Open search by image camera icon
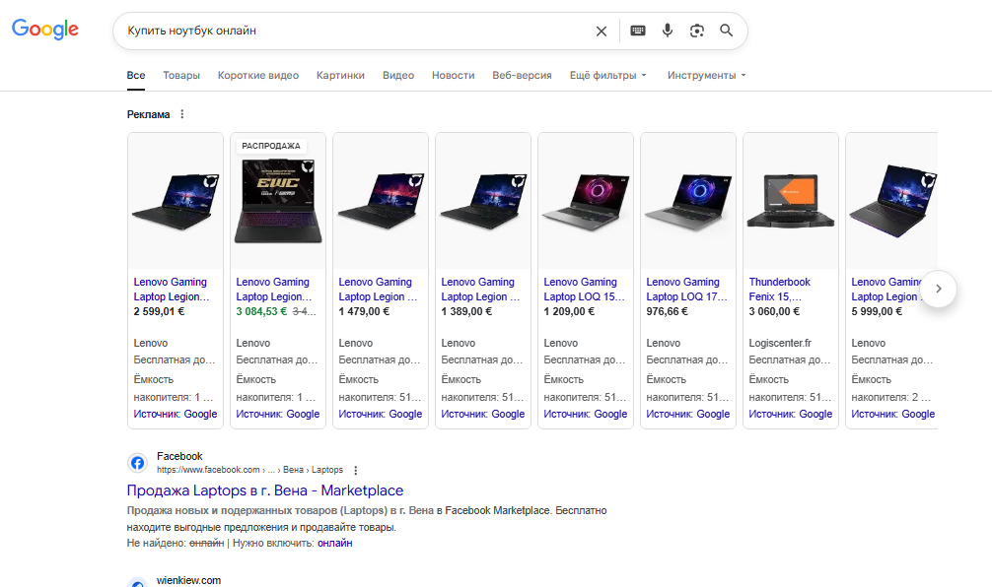 pyautogui.click(x=696, y=31)
